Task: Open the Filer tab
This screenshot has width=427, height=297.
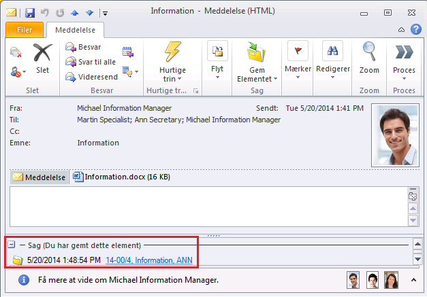Action: (25, 30)
